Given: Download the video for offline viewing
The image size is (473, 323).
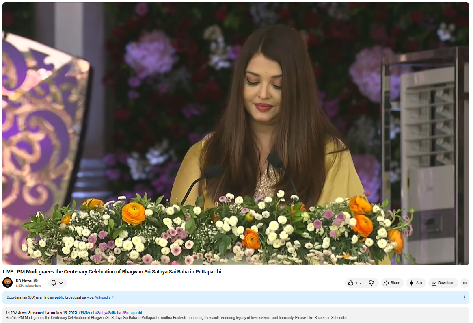Looking at the screenshot, I should [x=443, y=283].
